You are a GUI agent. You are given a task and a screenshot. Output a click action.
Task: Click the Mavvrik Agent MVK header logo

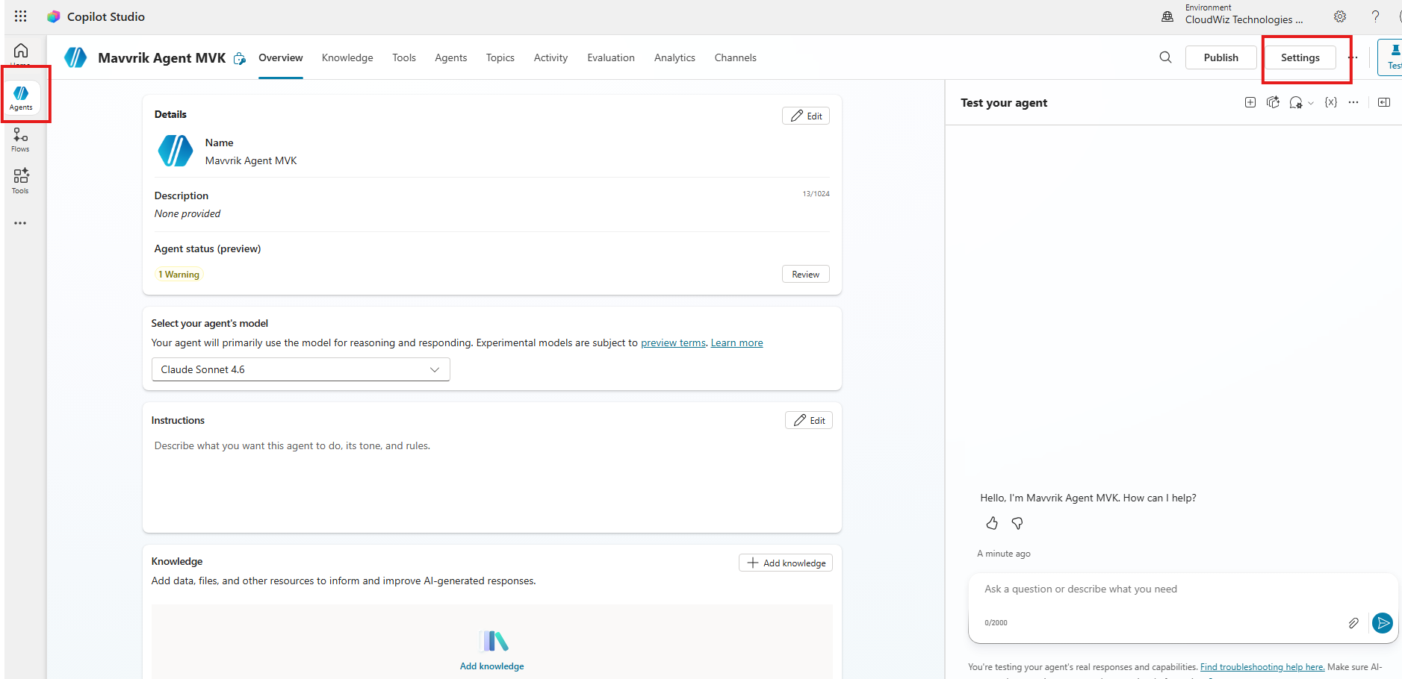pos(75,57)
